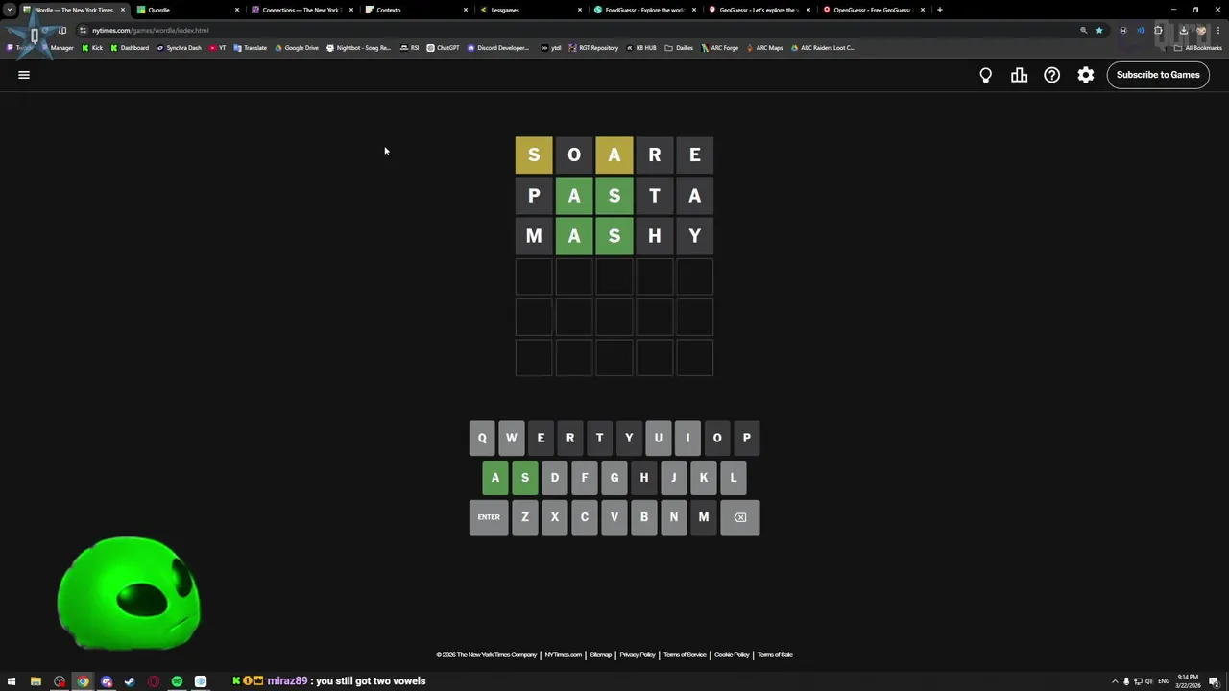Open the Kick bookmark
Image resolution: width=1229 pixels, height=691 pixels.
pos(92,48)
